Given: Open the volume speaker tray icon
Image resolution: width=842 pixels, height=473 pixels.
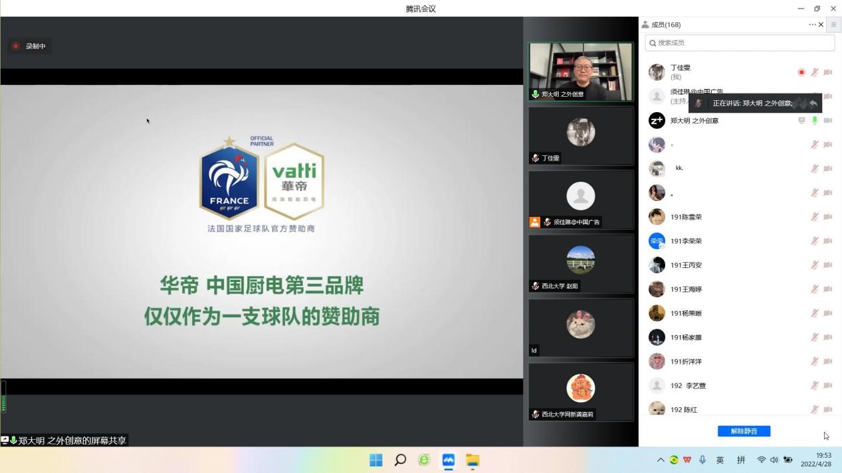Looking at the screenshot, I should (774, 460).
